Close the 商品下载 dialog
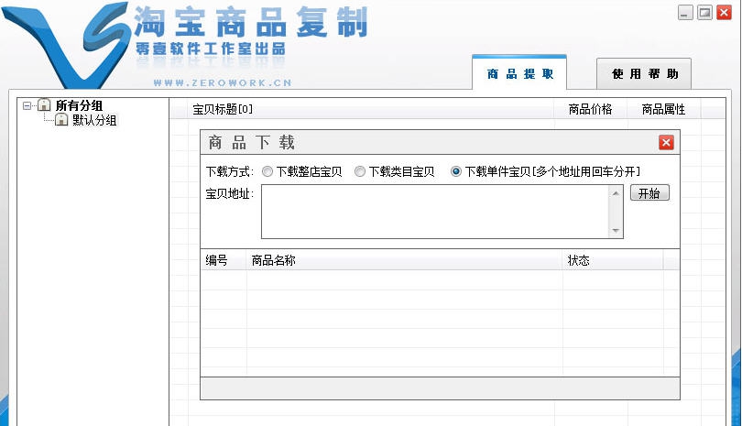Viewport: 742px width, 426px height. (x=666, y=143)
